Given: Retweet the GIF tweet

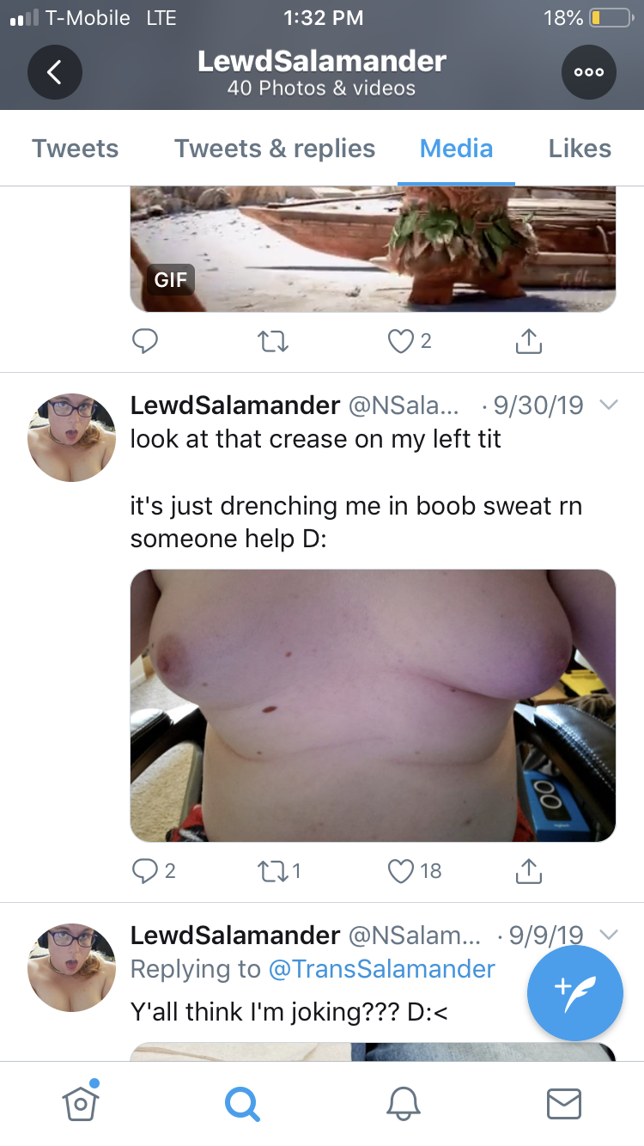Looking at the screenshot, I should point(273,342).
